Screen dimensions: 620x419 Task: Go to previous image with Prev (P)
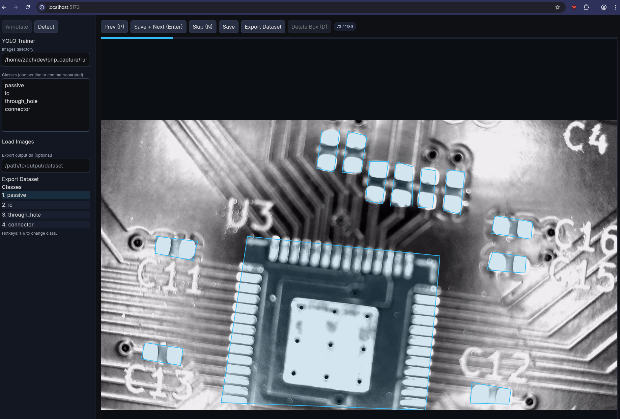pos(114,27)
